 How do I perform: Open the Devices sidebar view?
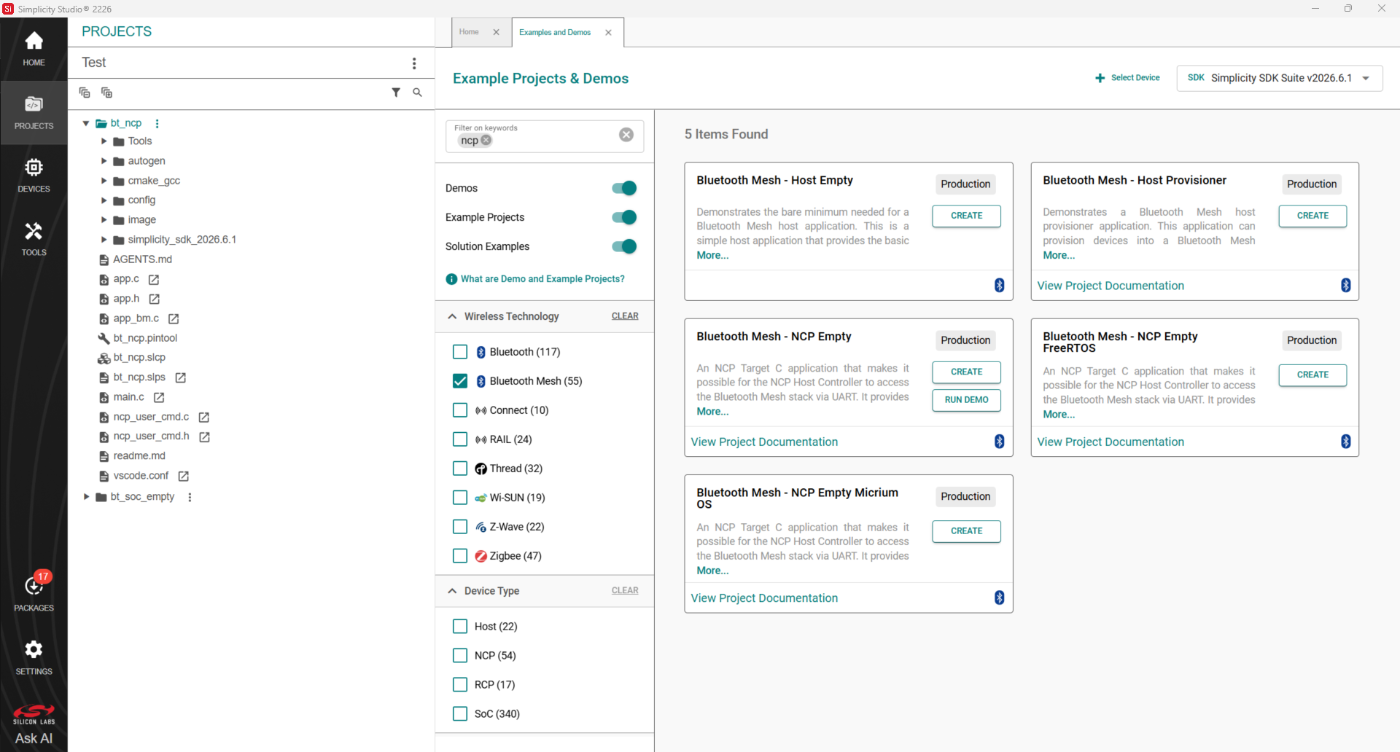coord(34,176)
